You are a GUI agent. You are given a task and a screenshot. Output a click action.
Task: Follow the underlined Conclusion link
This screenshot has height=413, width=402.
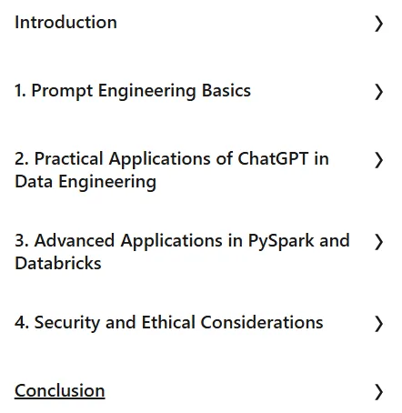pos(60,390)
